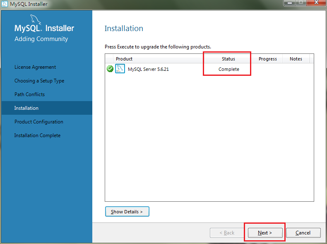327x244 pixels.
Task: Click the MySQL Server product icon
Action: click(120, 69)
